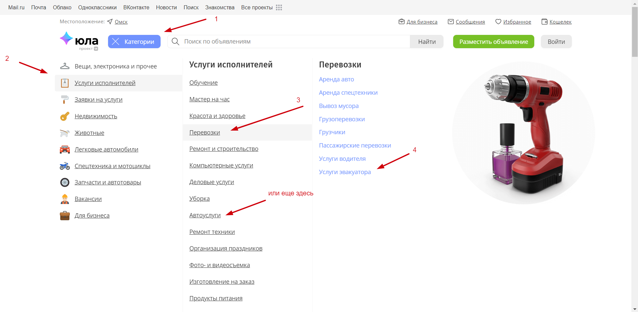Open Уборка subcategory
Screen dimensions: 638x312
coord(199,199)
